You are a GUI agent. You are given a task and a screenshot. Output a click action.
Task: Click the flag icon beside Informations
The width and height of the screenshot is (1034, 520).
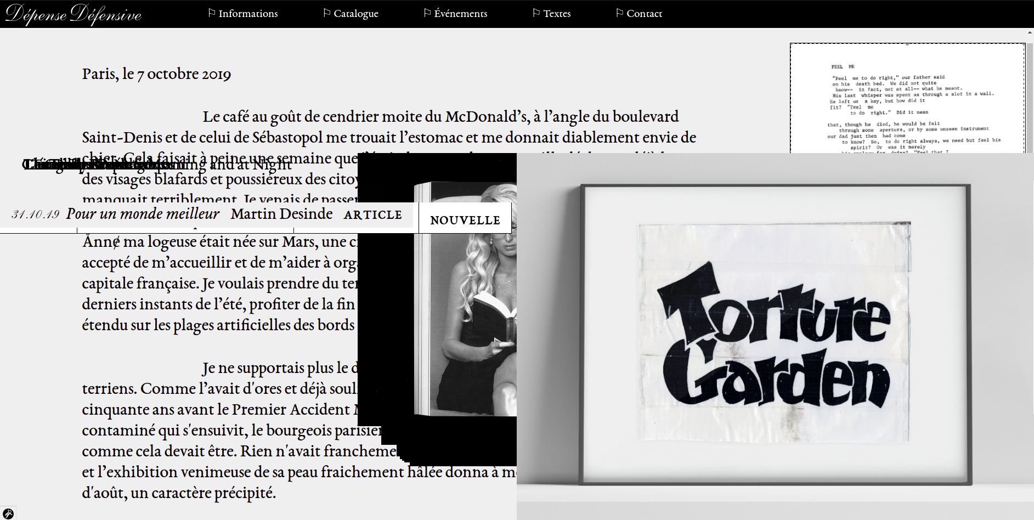point(211,13)
